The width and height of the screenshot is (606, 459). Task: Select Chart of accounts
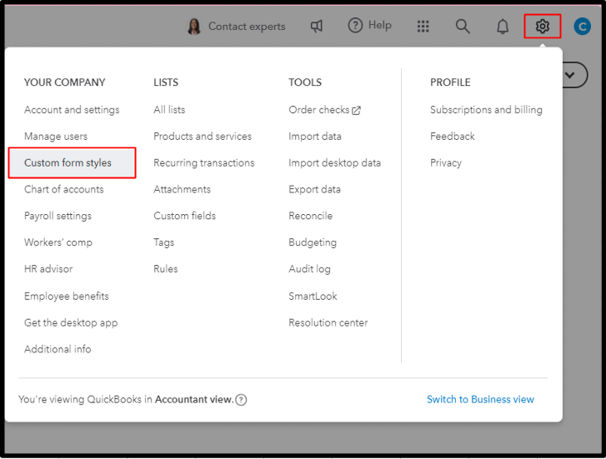64,189
